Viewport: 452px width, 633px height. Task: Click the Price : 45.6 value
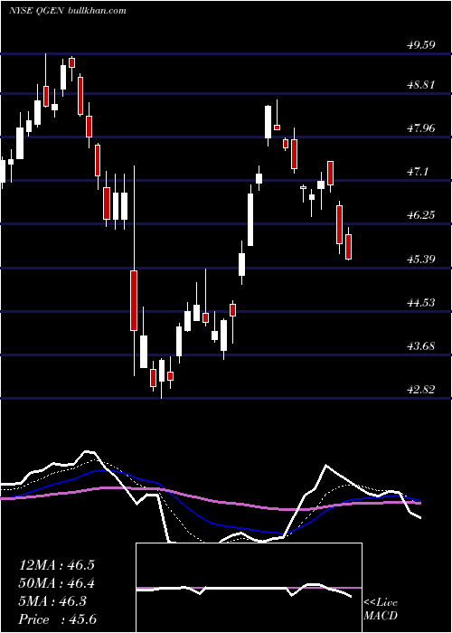point(57,619)
